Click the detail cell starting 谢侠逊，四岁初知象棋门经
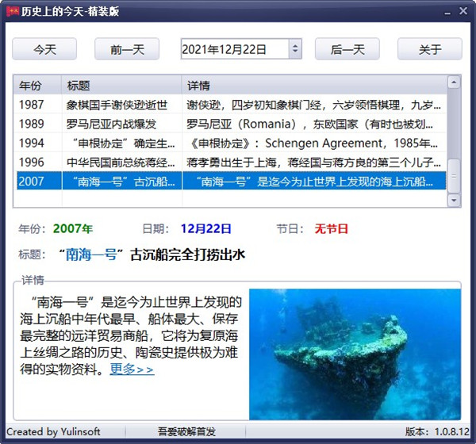 pos(314,105)
